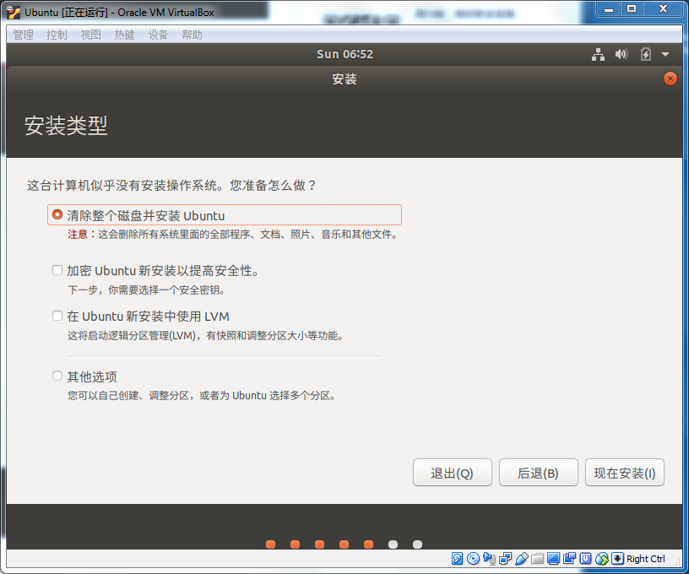Click the LVM description text line
This screenshot has height=574, width=689.
click(x=206, y=336)
